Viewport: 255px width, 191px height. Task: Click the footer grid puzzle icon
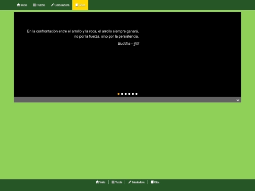(x=113, y=182)
